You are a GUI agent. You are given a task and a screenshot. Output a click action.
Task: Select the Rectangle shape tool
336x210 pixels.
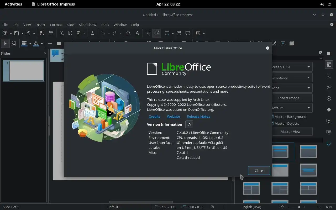59,43
